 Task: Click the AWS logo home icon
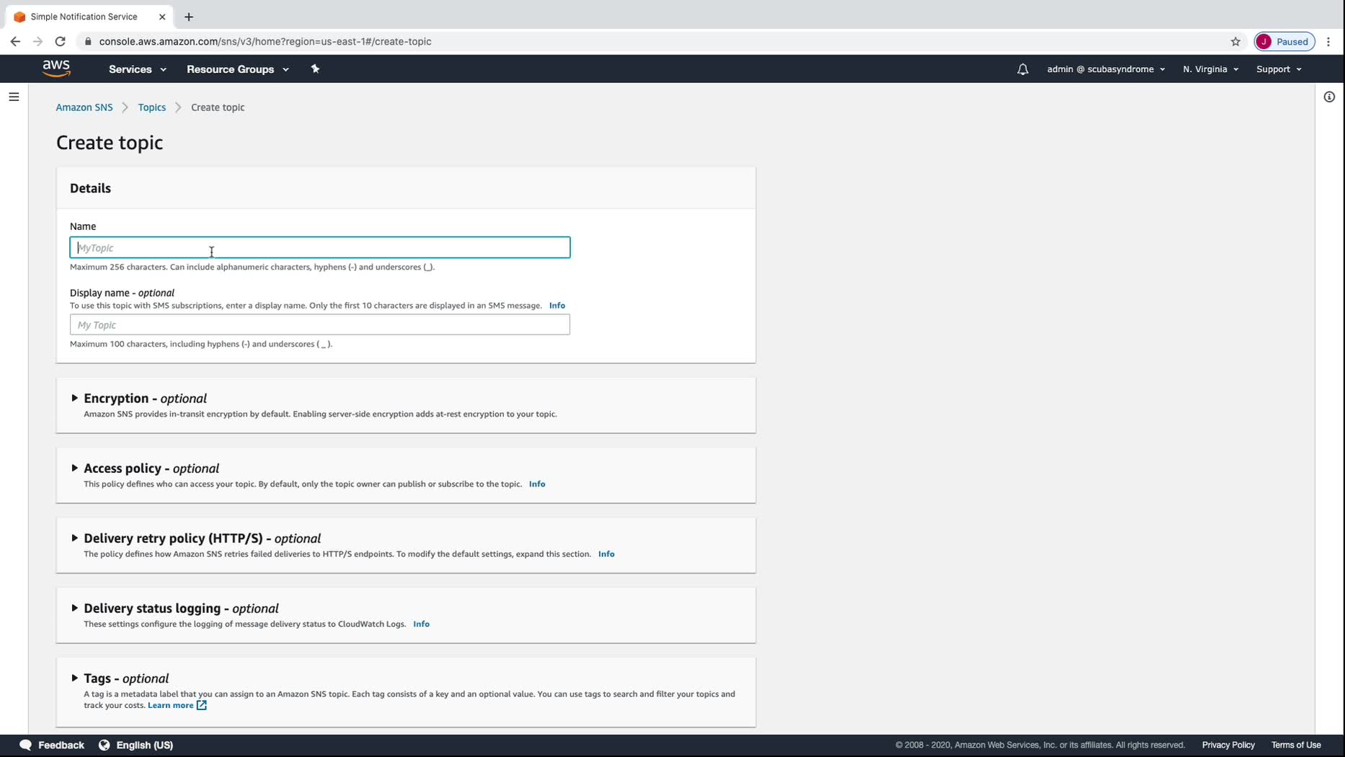pyautogui.click(x=56, y=68)
